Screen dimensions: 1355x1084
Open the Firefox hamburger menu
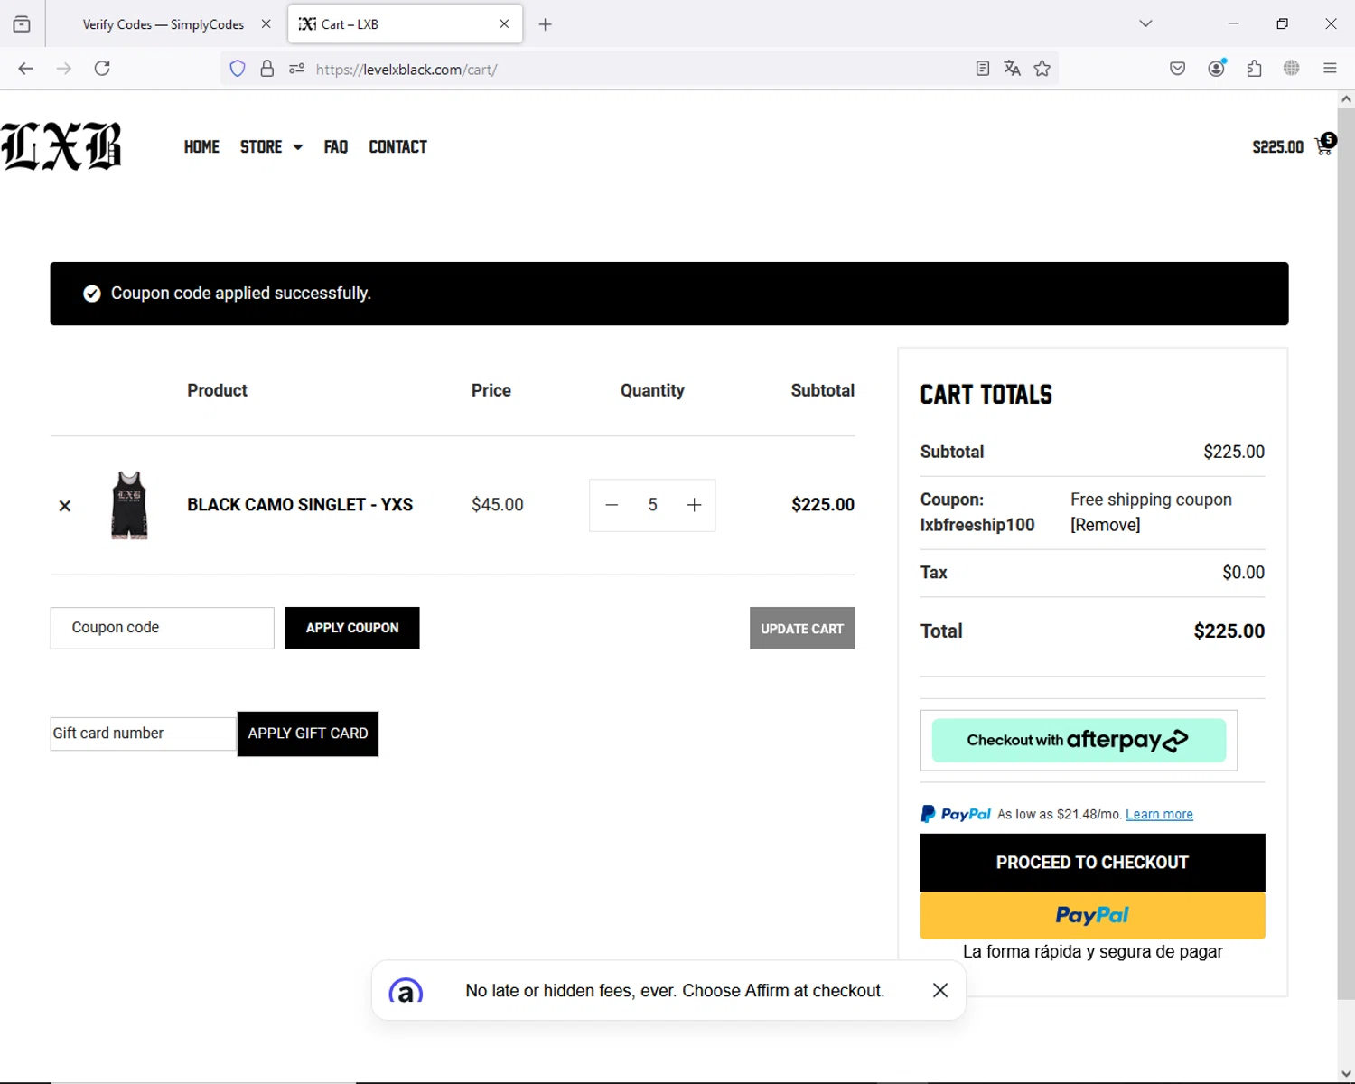click(x=1330, y=69)
